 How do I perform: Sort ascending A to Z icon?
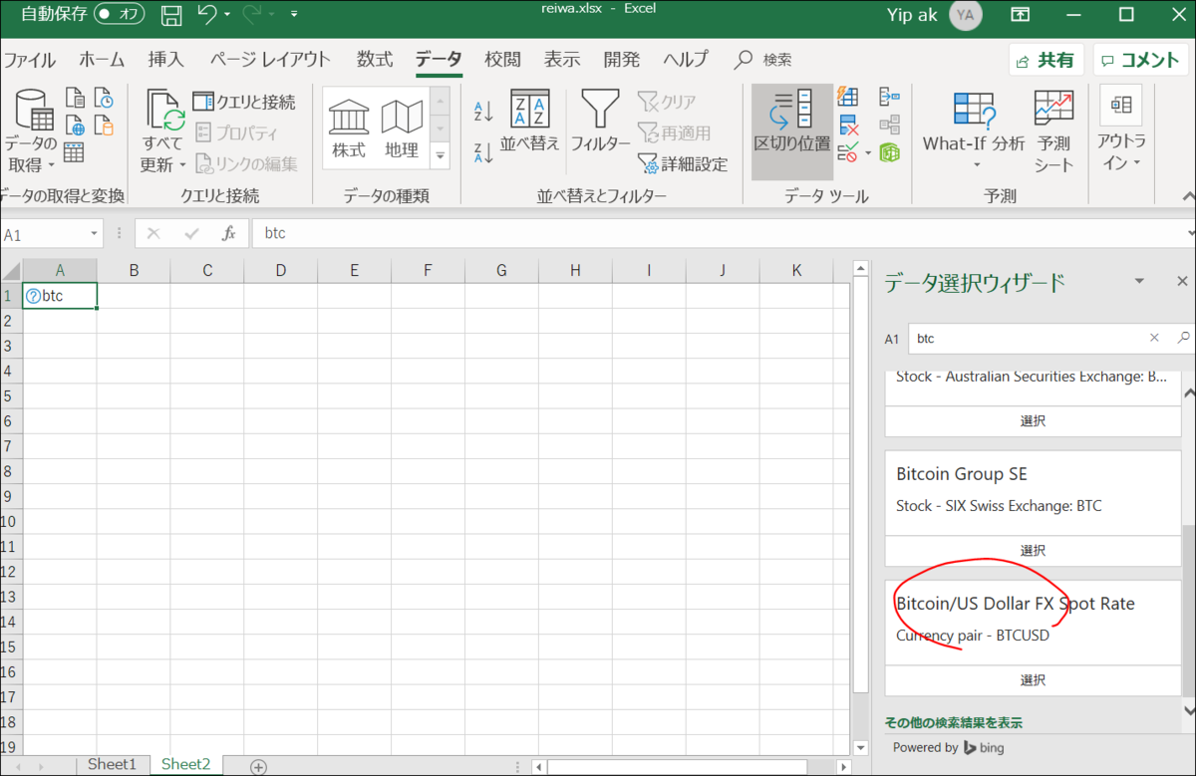483,111
